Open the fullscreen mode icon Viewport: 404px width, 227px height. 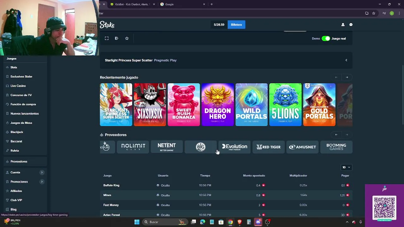point(107,38)
